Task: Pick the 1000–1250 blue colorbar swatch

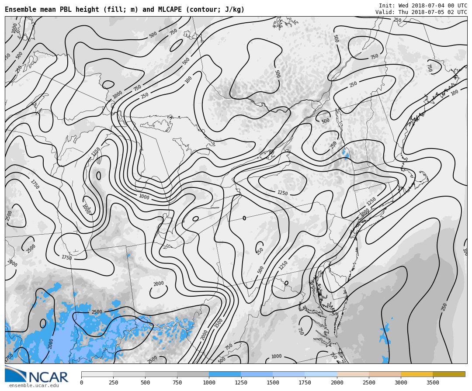Action: click(225, 374)
